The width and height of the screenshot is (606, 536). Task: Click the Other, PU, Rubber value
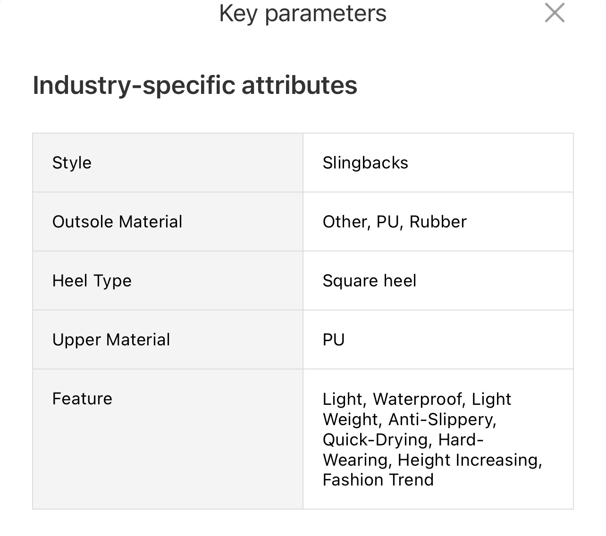(394, 222)
